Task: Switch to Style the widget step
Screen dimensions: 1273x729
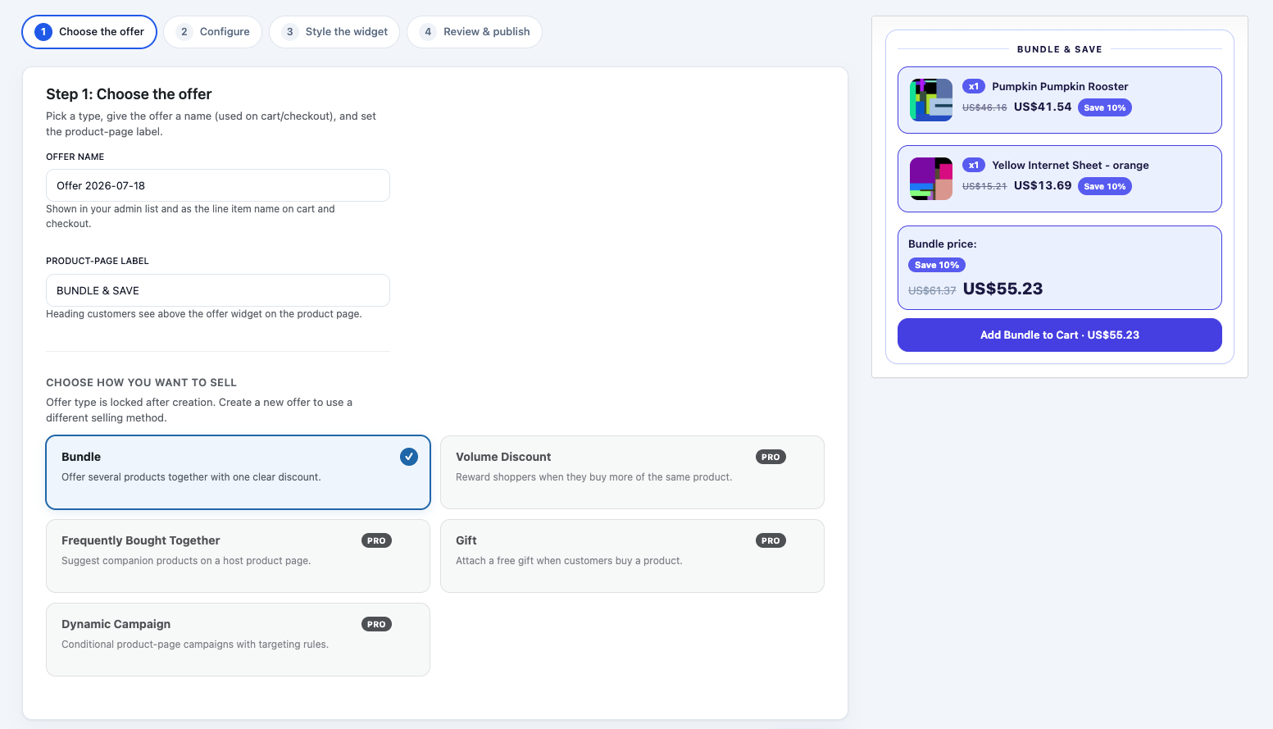Action: pos(334,32)
